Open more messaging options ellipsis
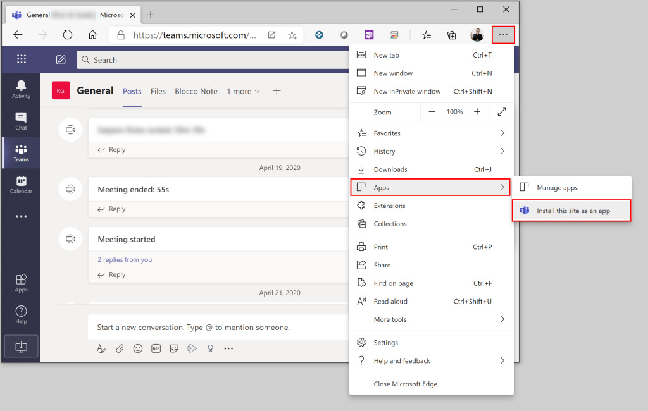Image resolution: width=648 pixels, height=411 pixels. 228,348
